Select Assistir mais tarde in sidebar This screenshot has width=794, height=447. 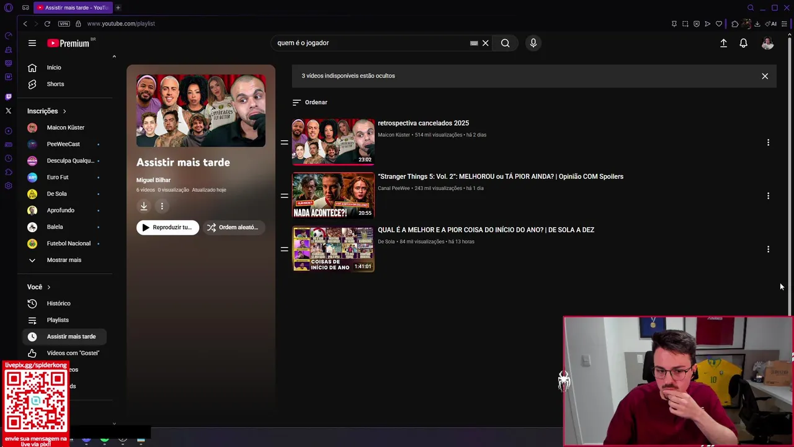65,336
